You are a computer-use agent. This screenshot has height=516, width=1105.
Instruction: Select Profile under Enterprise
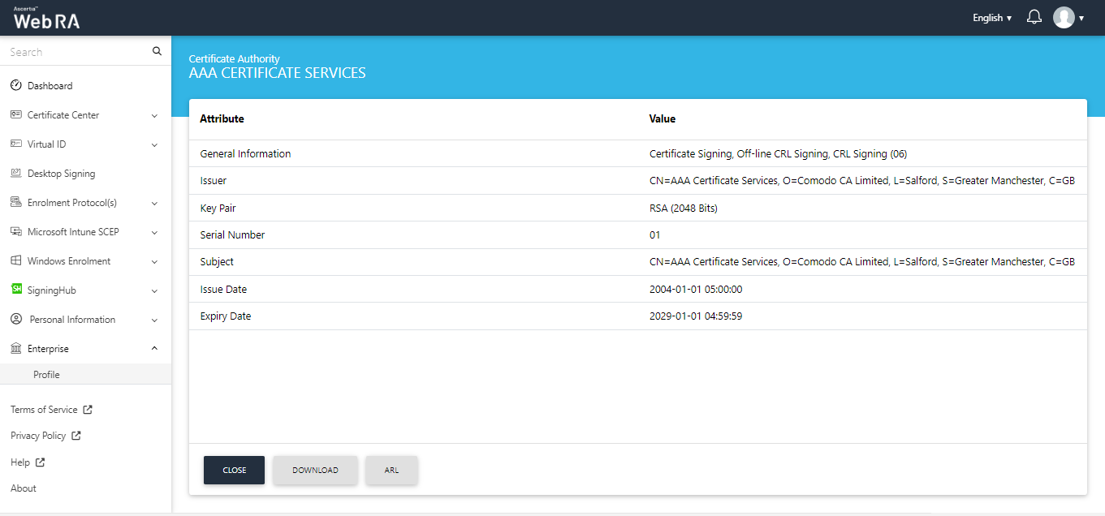click(x=46, y=375)
